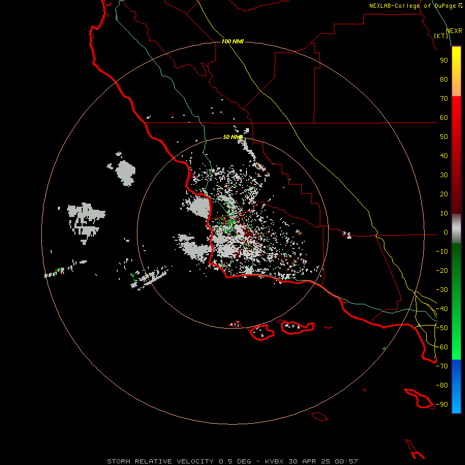
Task: Click the positive 40 scale value
Action: 444,156
